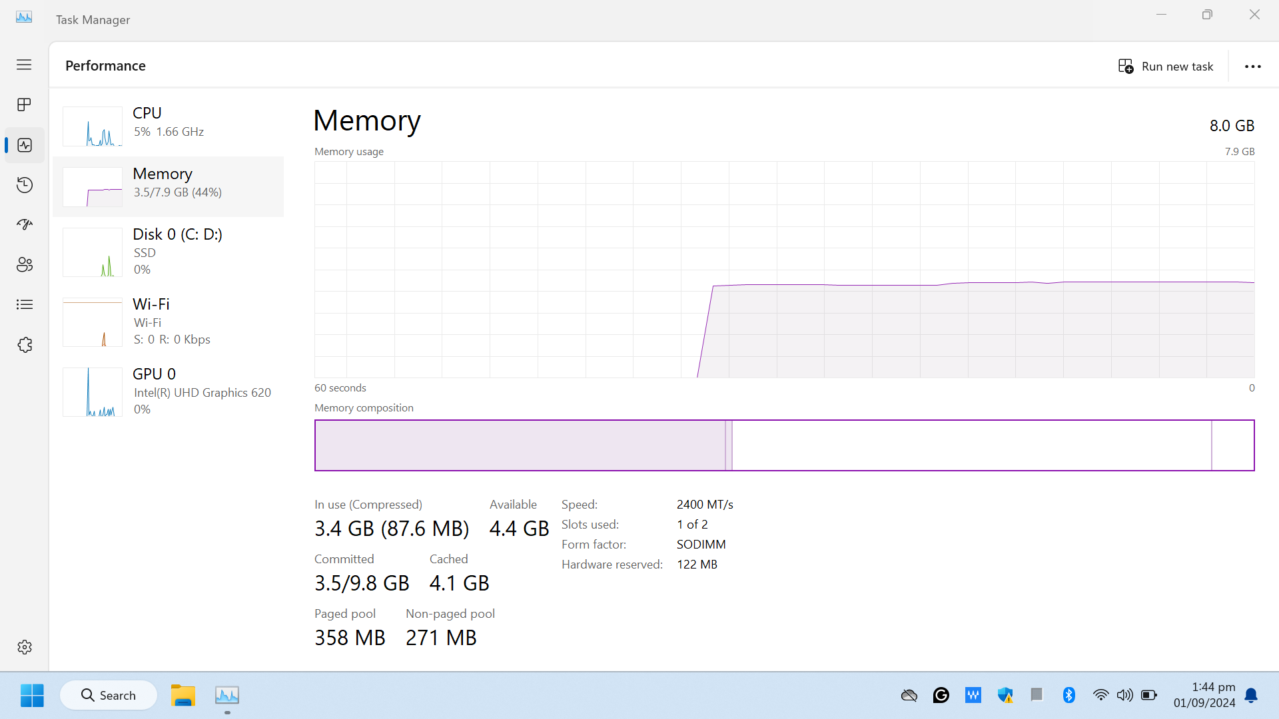The width and height of the screenshot is (1279, 719).
Task: Open File Explorer from the taskbar
Action: point(183,696)
